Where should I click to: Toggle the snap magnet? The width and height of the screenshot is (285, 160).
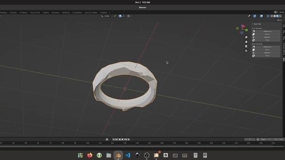120,16
